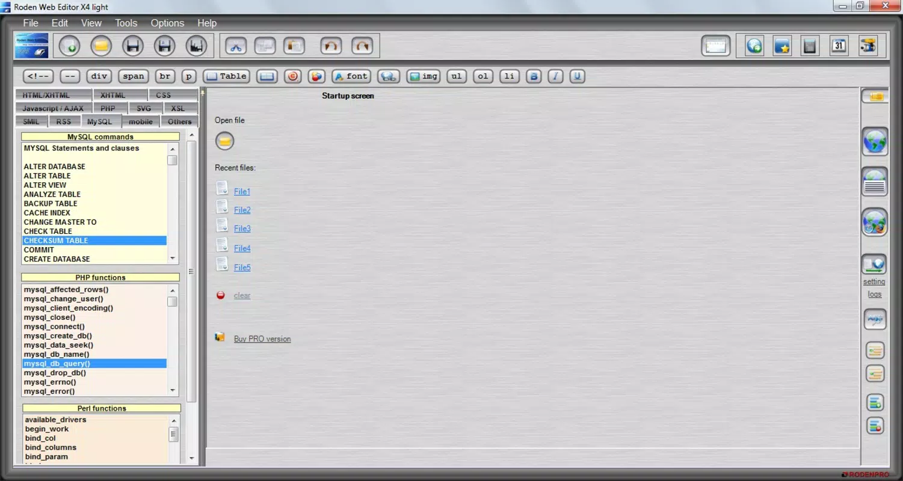Open the setting link in right sidebar
This screenshot has height=481, width=903.
(874, 281)
